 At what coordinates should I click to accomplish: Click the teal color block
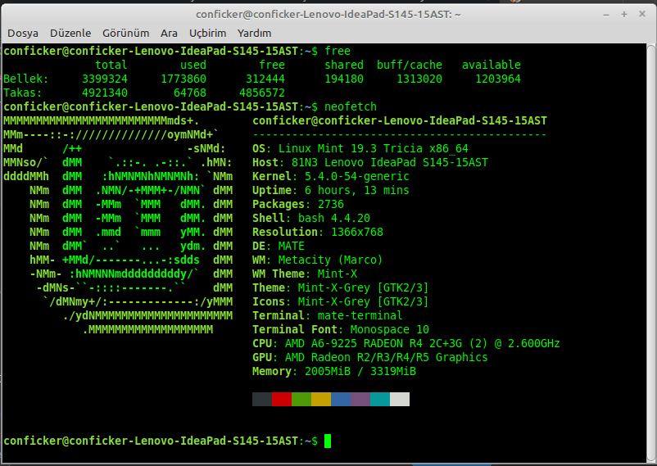[380, 399]
